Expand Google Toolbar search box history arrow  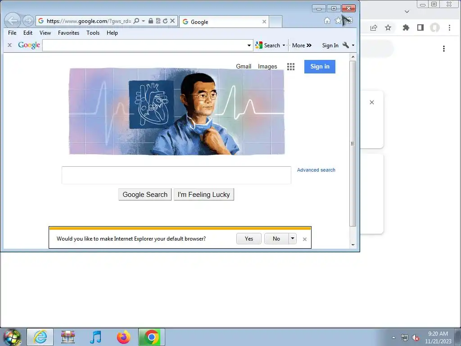(x=249, y=46)
